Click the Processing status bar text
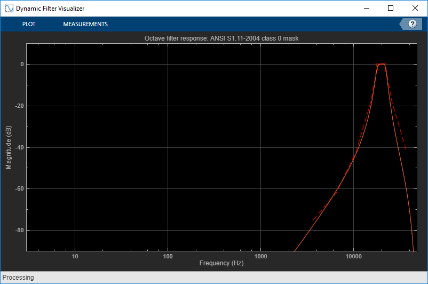428x284 pixels. click(18, 278)
